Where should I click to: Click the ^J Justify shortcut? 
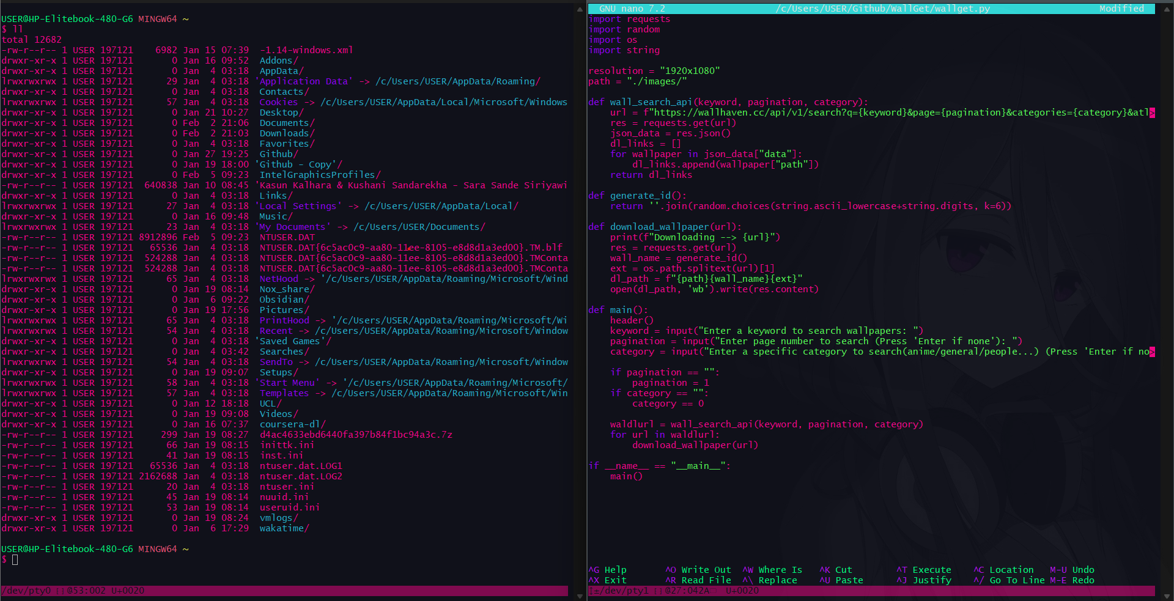coord(924,580)
